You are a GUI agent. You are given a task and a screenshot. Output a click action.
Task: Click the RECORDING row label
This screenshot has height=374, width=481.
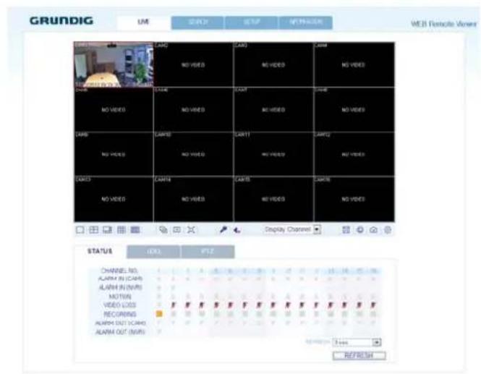click(120, 314)
